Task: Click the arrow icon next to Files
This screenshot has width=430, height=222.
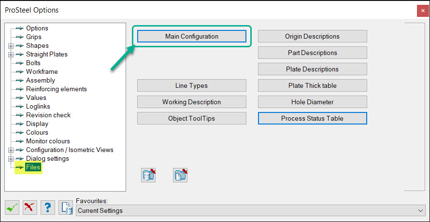Action: click(x=19, y=167)
